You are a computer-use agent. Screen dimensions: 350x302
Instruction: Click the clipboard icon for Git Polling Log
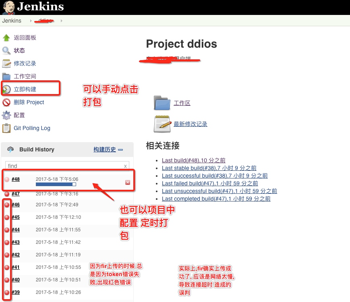point(6,128)
